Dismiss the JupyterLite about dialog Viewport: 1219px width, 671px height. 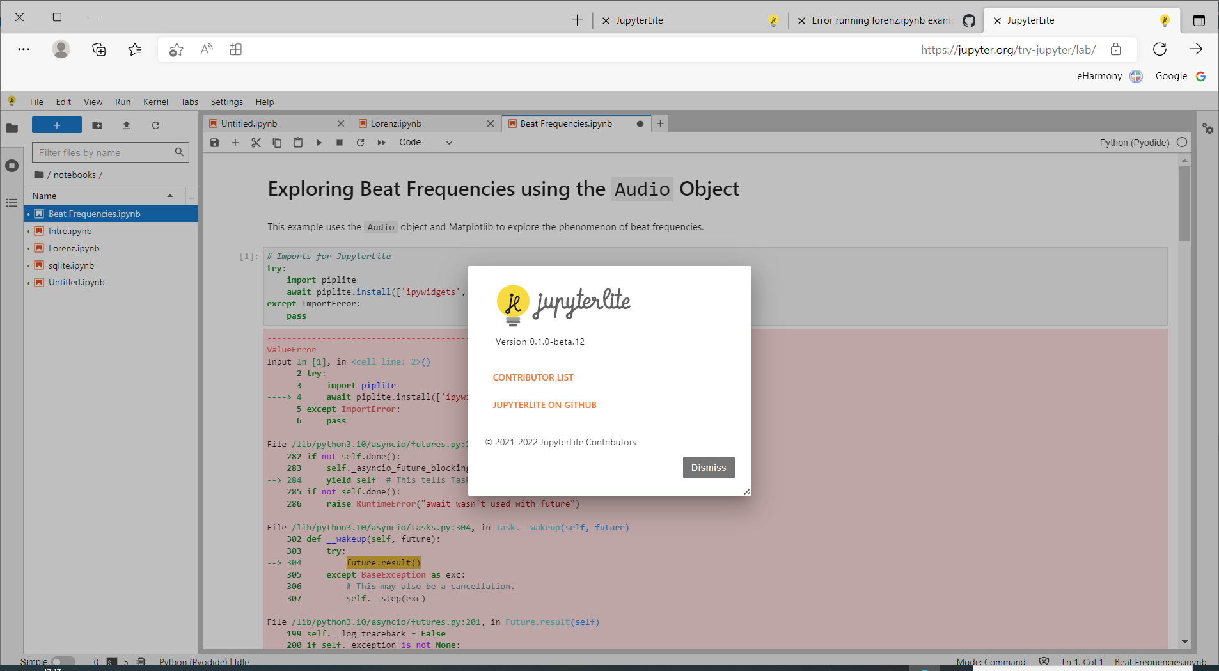tap(707, 467)
